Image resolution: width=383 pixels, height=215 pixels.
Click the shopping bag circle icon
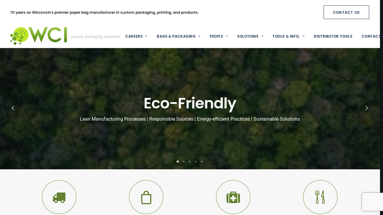coord(146,197)
